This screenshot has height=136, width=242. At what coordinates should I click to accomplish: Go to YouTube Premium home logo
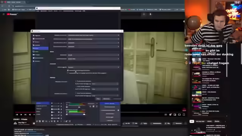12,14
